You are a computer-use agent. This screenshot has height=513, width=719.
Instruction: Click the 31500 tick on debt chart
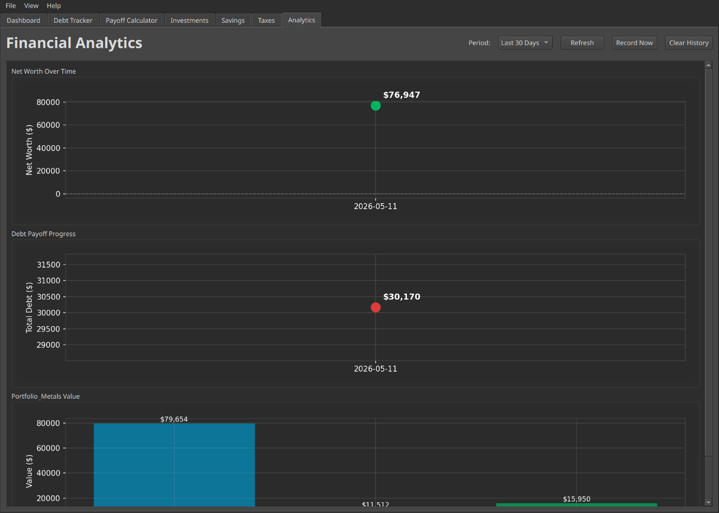pos(48,265)
